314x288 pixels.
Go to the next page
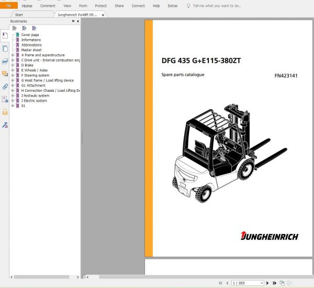[x=267, y=283]
